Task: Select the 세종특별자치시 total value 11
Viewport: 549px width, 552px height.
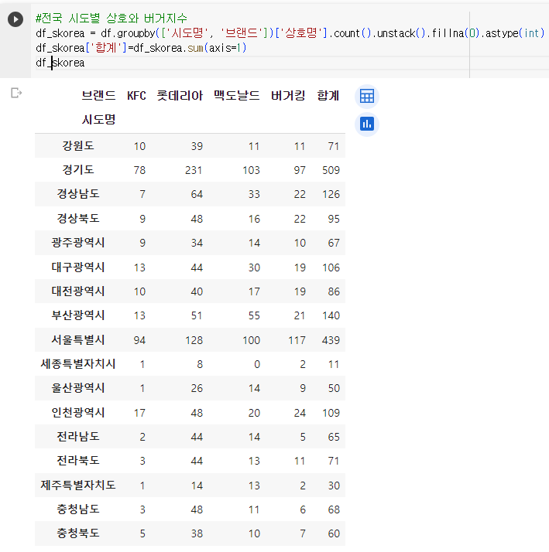Action: 334,364
